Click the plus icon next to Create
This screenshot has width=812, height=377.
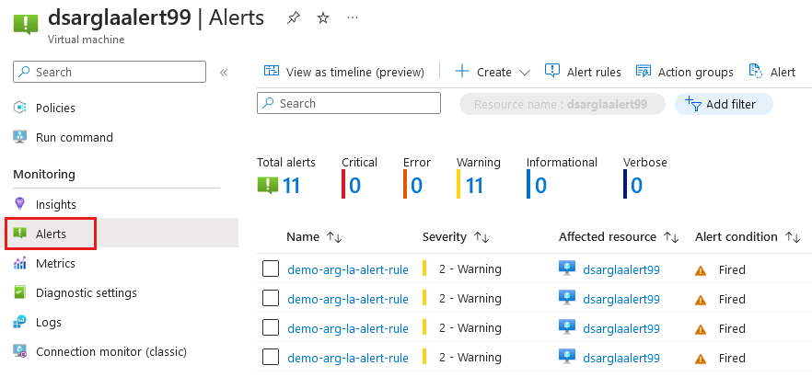[461, 72]
